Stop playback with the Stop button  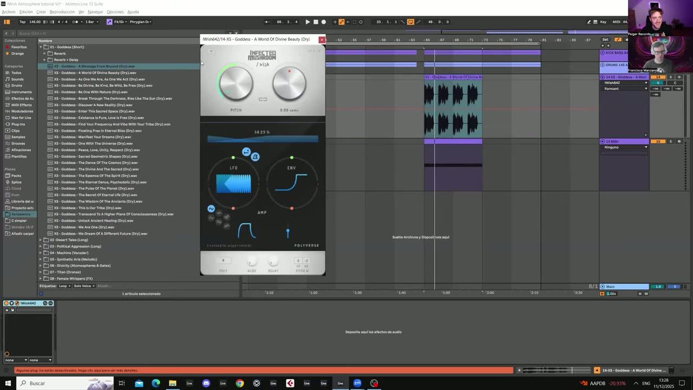pyautogui.click(x=316, y=22)
